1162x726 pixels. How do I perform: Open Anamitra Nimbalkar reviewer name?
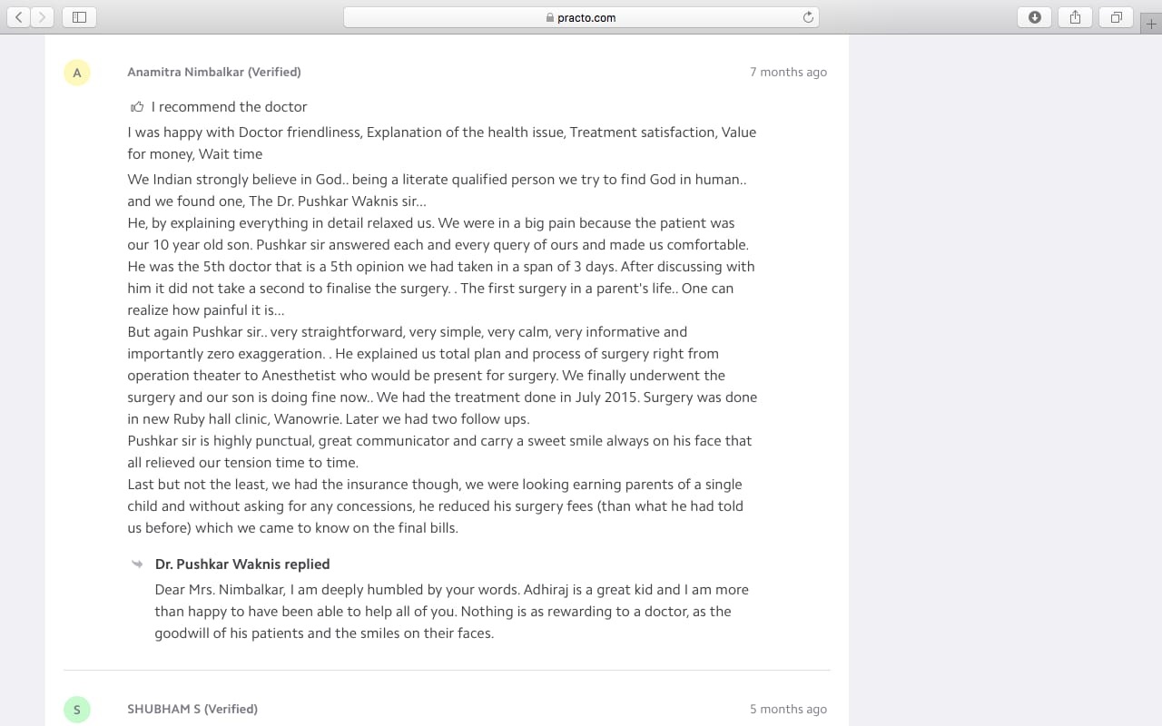coord(214,72)
